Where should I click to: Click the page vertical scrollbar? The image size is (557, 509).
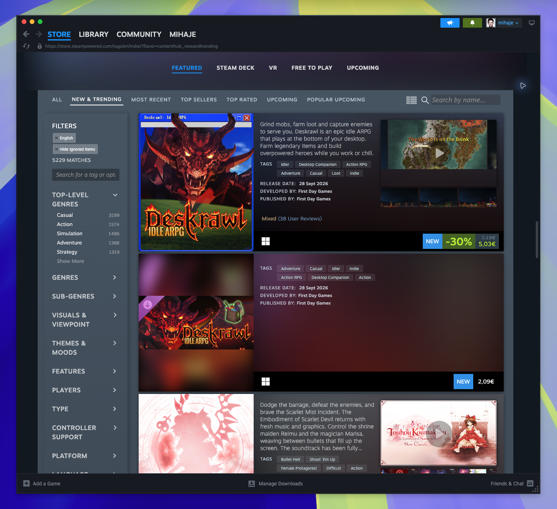point(537,239)
